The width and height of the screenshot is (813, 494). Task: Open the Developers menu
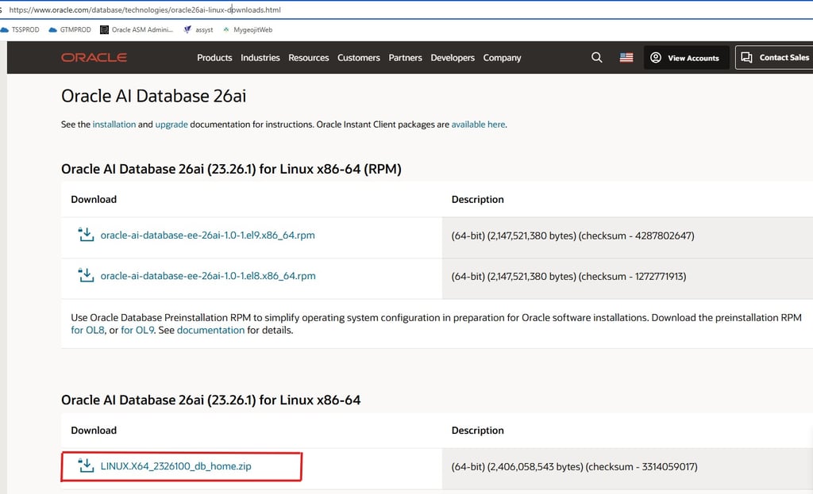coord(453,57)
